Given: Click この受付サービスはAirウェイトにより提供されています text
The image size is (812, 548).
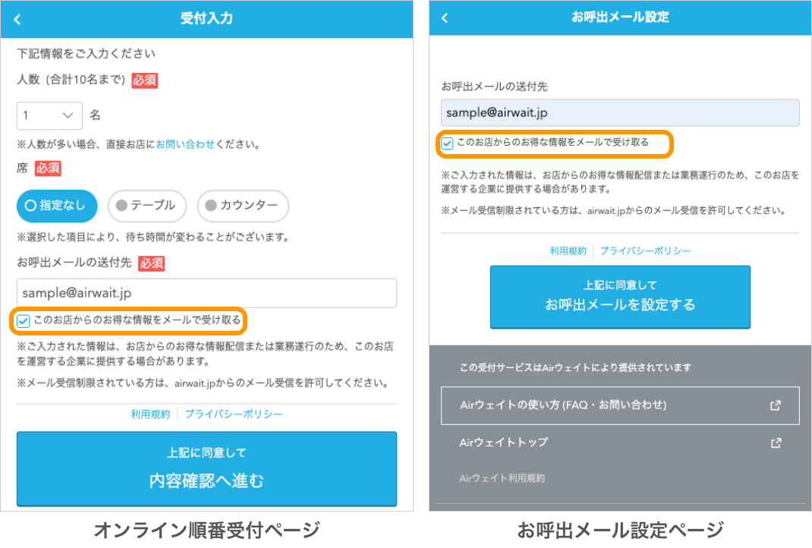Looking at the screenshot, I should click(x=575, y=367).
